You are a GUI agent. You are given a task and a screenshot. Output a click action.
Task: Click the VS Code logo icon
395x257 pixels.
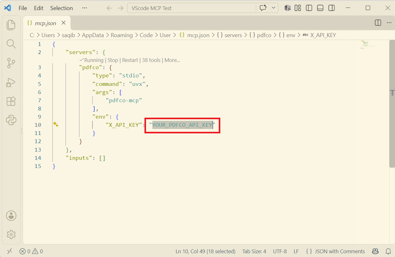[8, 8]
